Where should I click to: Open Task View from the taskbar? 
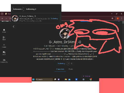coord(55,79)
